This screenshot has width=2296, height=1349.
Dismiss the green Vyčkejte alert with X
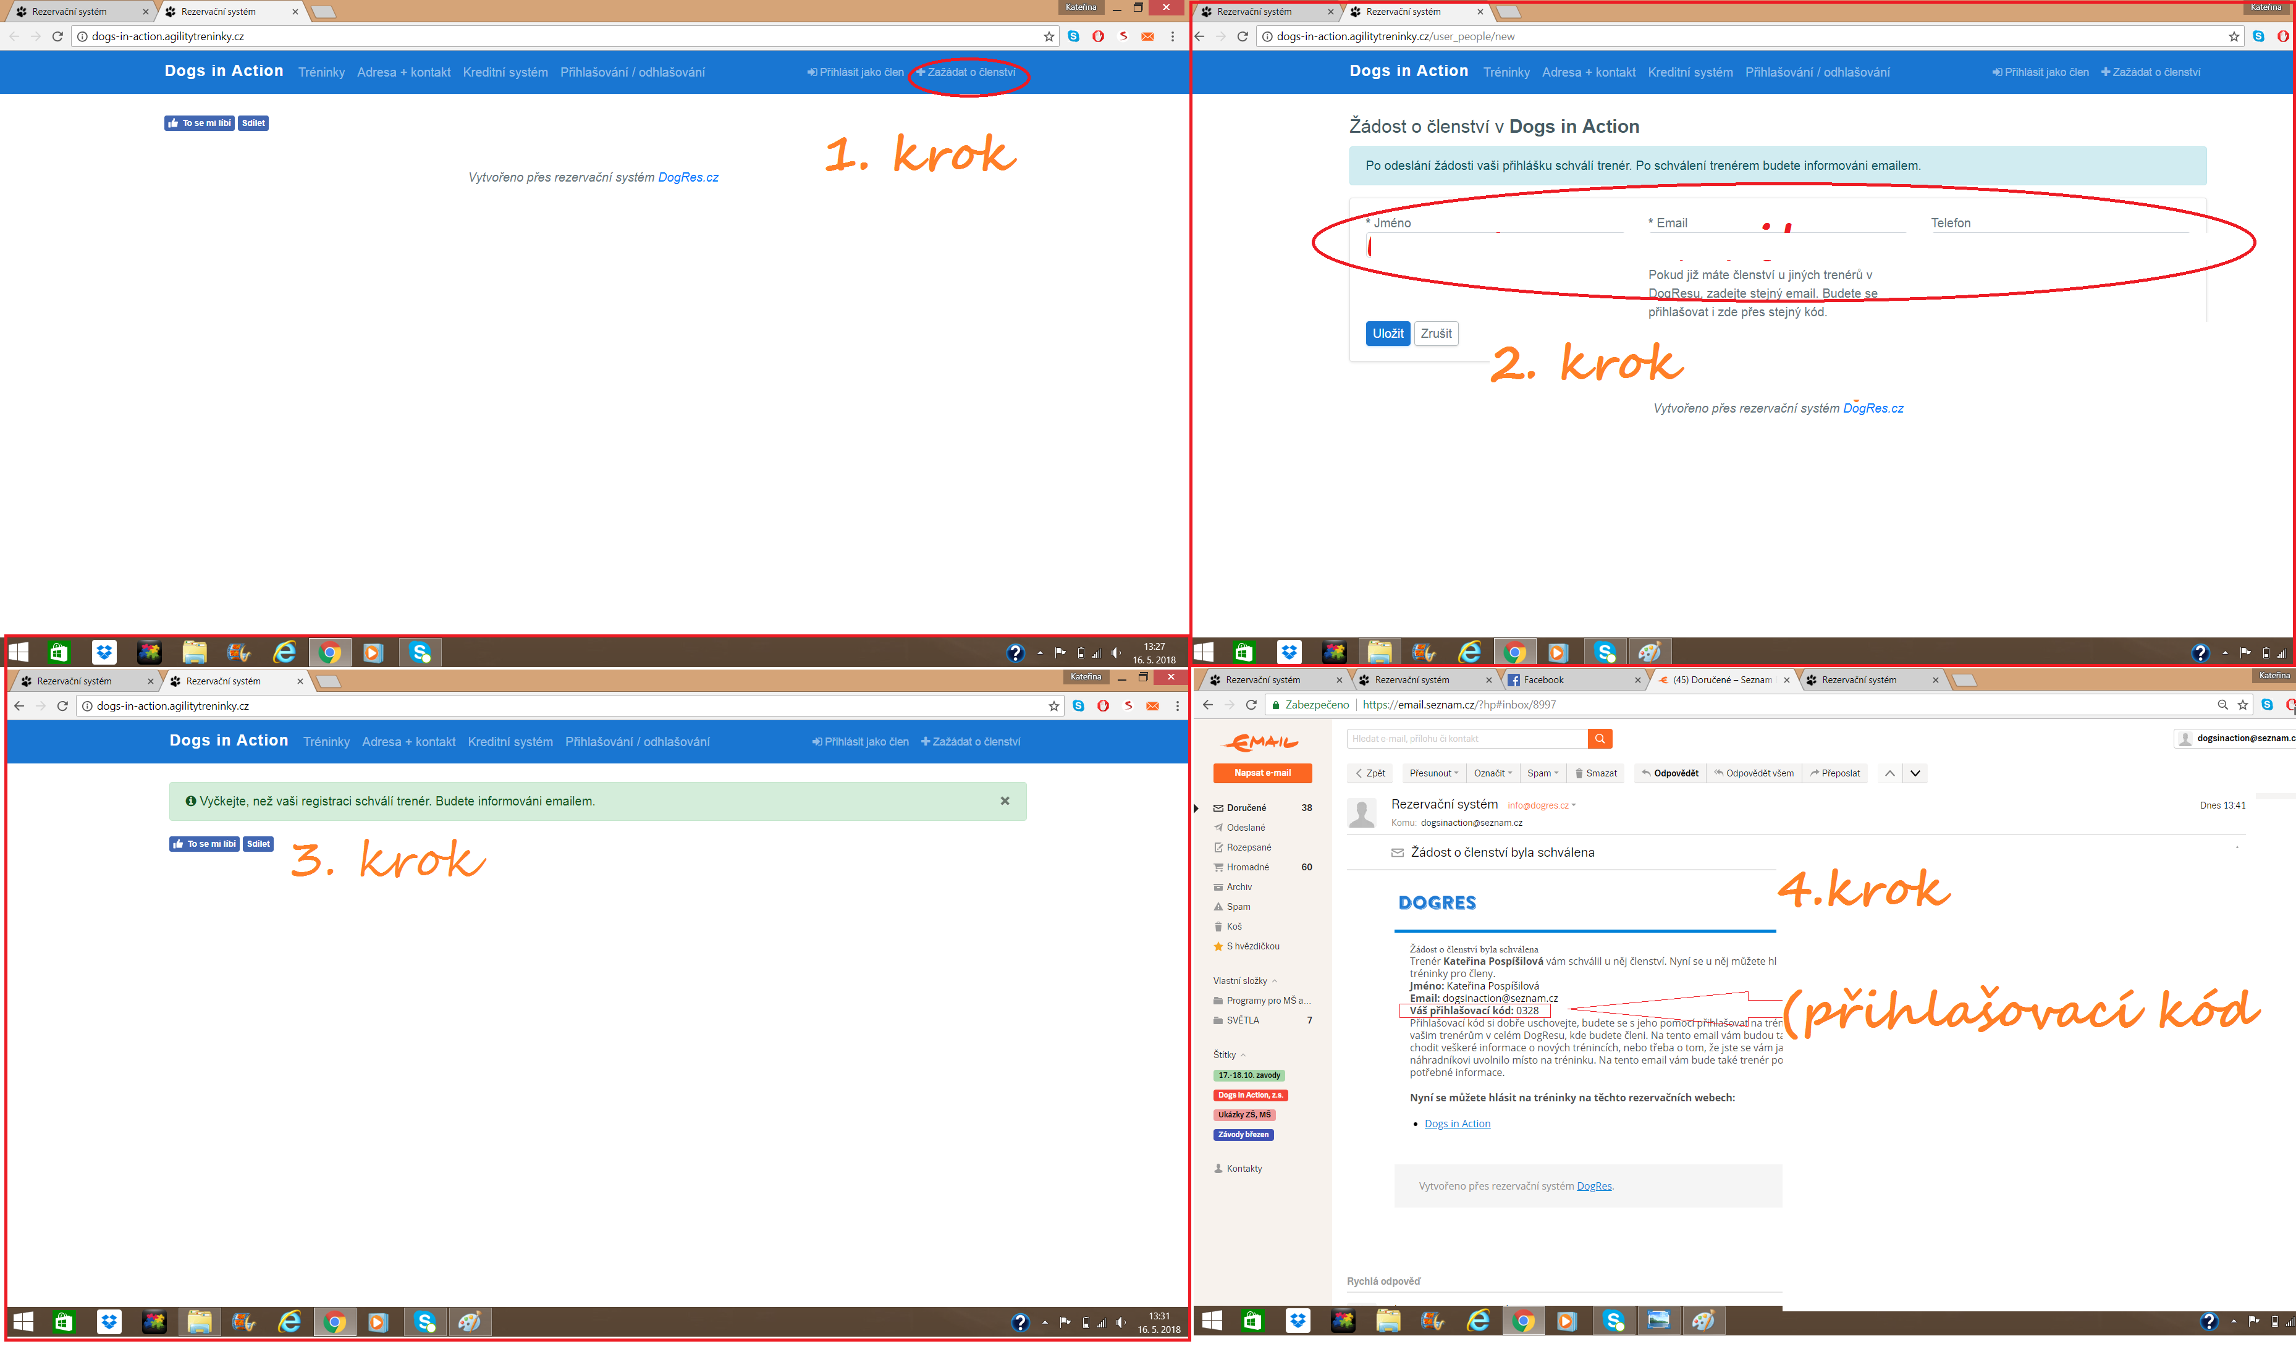(x=1004, y=802)
